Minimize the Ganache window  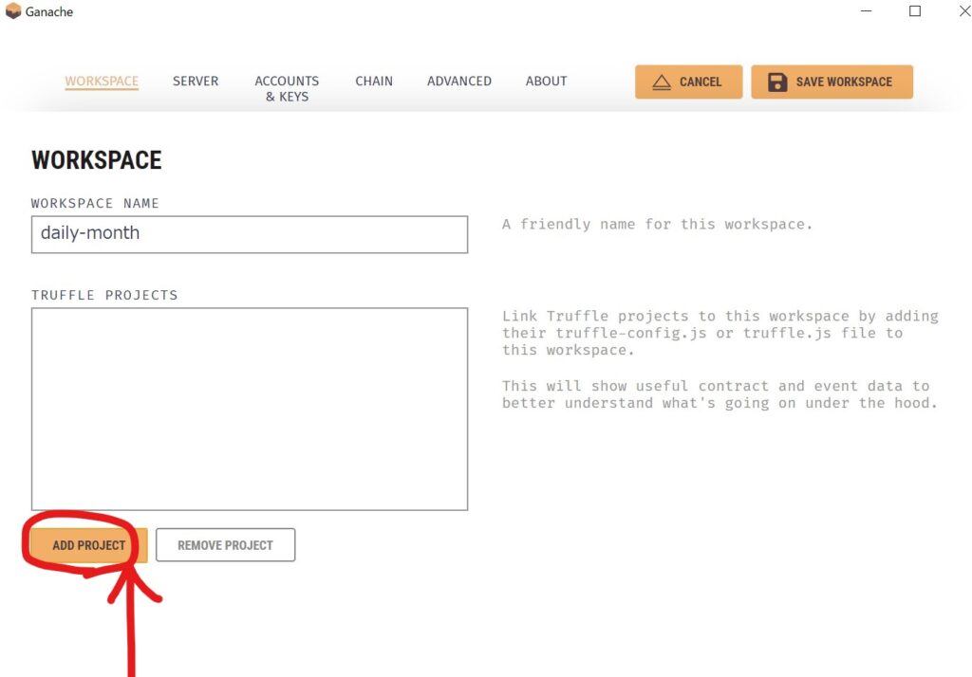pos(866,11)
